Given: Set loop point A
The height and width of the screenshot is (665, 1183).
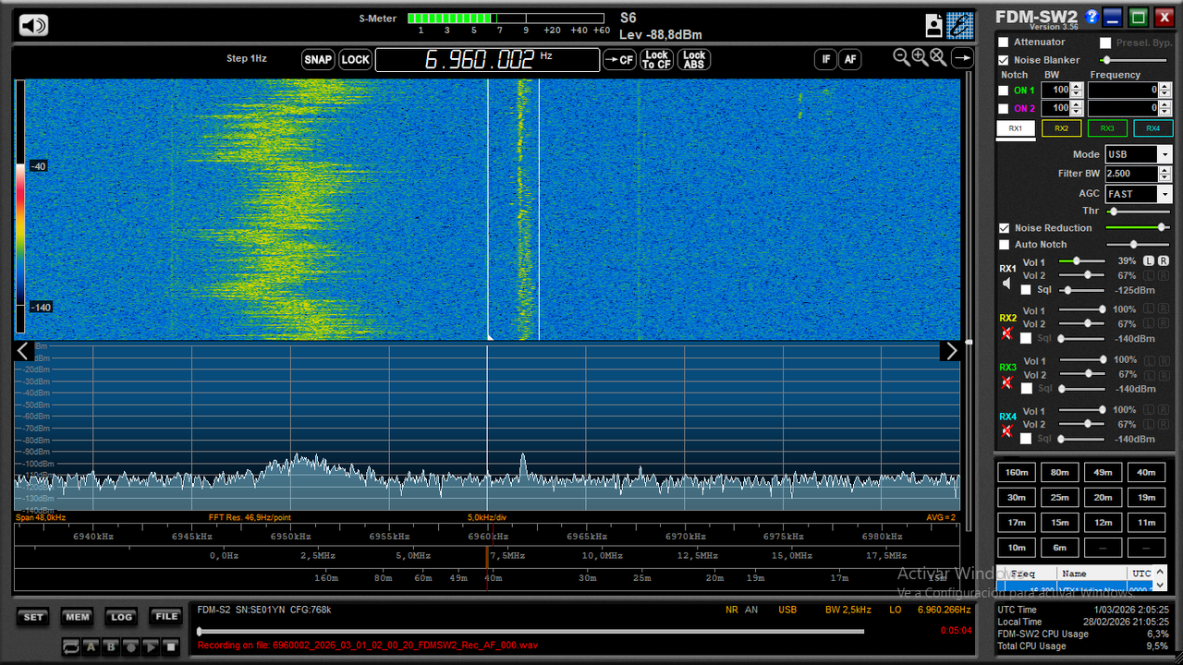Looking at the screenshot, I should click(x=91, y=647).
